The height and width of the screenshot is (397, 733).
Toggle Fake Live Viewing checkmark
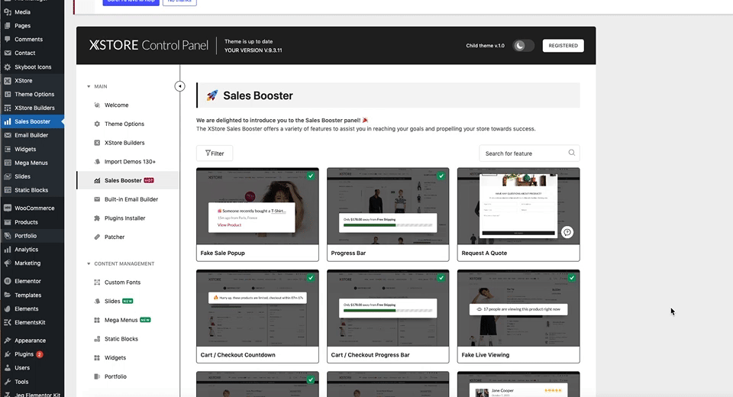571,278
